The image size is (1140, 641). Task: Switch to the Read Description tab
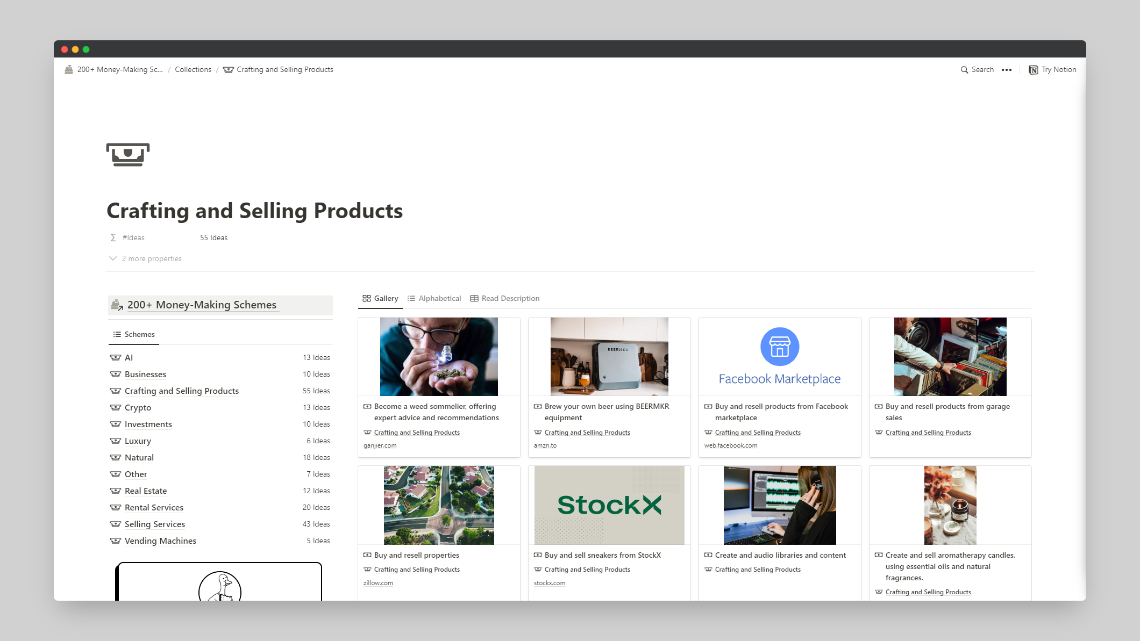pos(504,298)
